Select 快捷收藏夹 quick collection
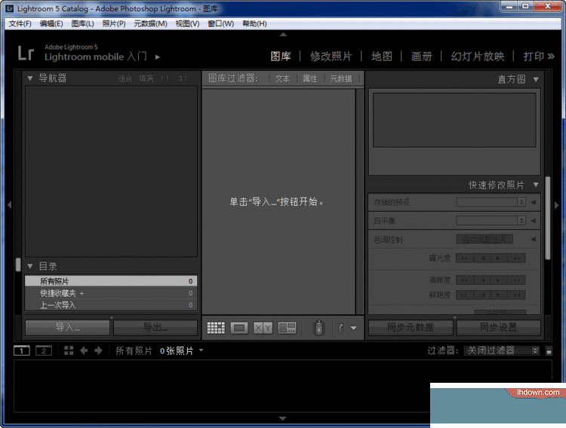This screenshot has height=428, width=566. coord(111,293)
